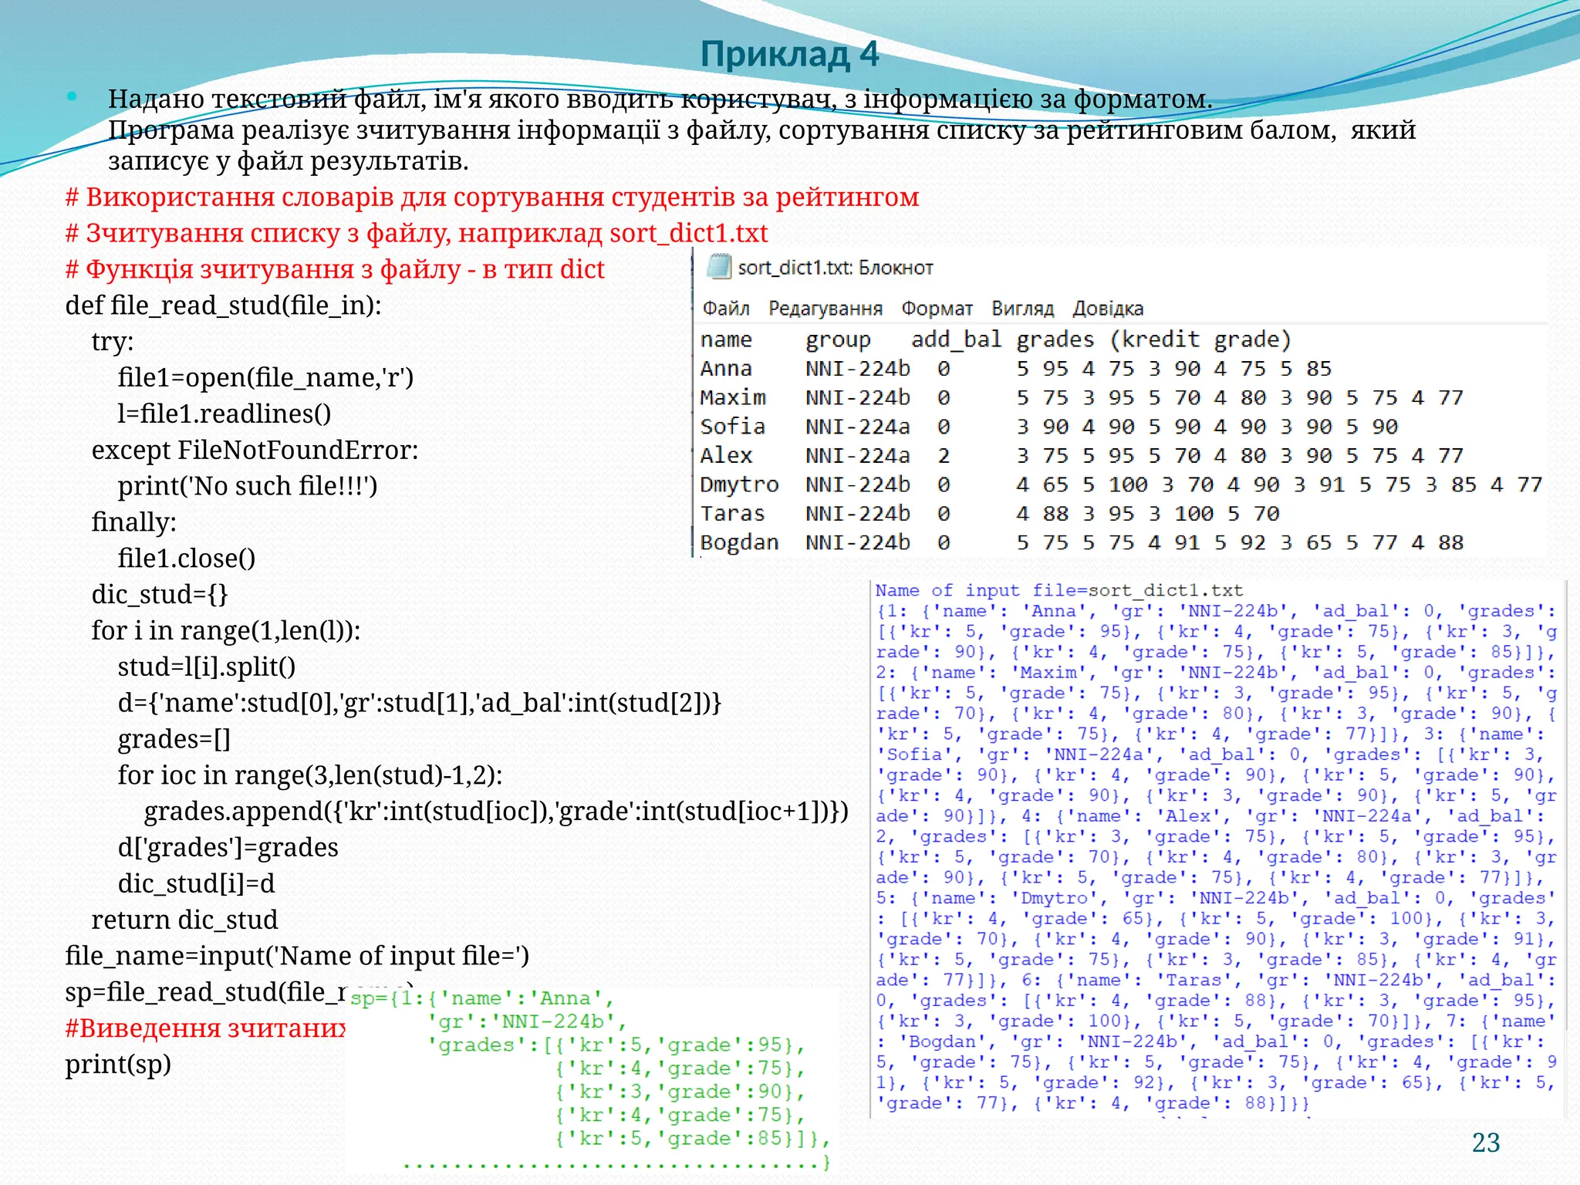Image resolution: width=1580 pixels, height=1185 pixels.
Task: Click the slide number 23
Action: 1485,1143
